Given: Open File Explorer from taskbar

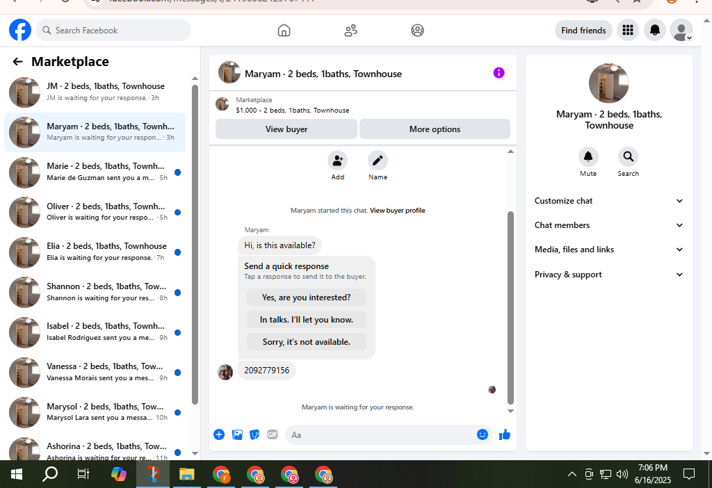Looking at the screenshot, I should coord(186,474).
